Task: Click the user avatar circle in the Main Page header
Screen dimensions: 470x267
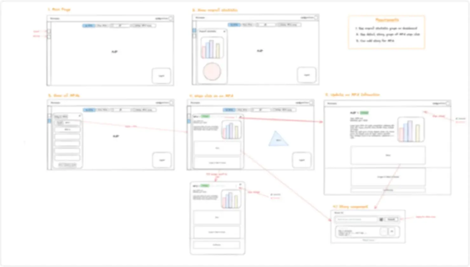Action: point(171,18)
